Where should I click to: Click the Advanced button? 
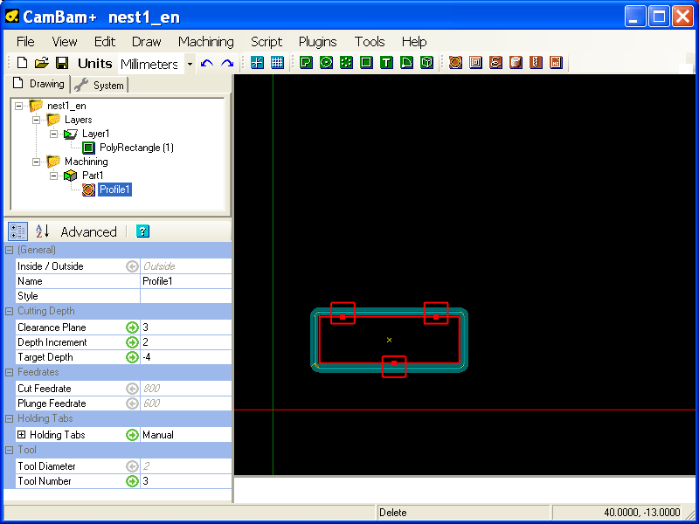click(x=88, y=231)
